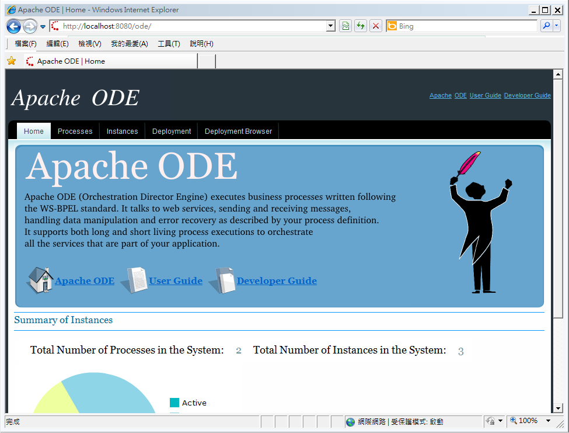The image size is (569, 433).
Task: Click the document icon beside User Guide
Action: pos(134,280)
